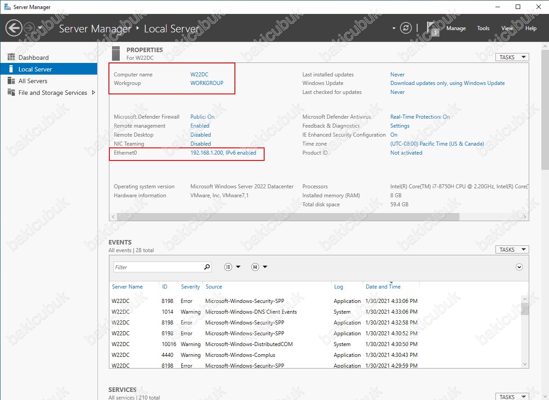Click the forward navigation arrow button
This screenshot has height=400, width=549.
[x=28, y=28]
